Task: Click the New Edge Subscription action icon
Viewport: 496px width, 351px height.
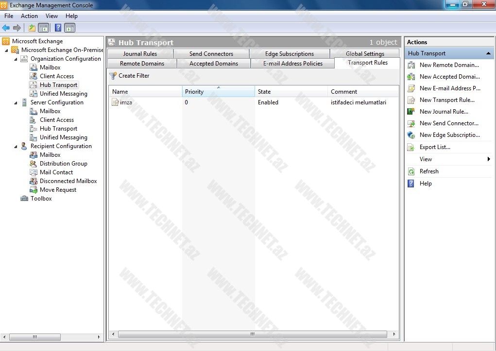Action: pyautogui.click(x=411, y=135)
